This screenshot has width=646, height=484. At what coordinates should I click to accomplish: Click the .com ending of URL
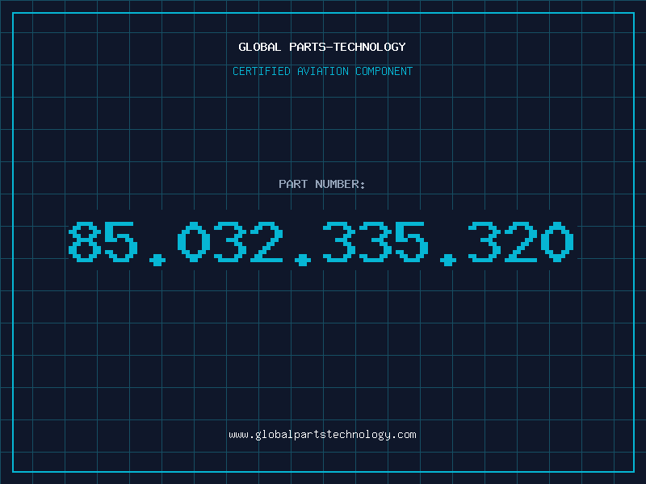[404, 435]
